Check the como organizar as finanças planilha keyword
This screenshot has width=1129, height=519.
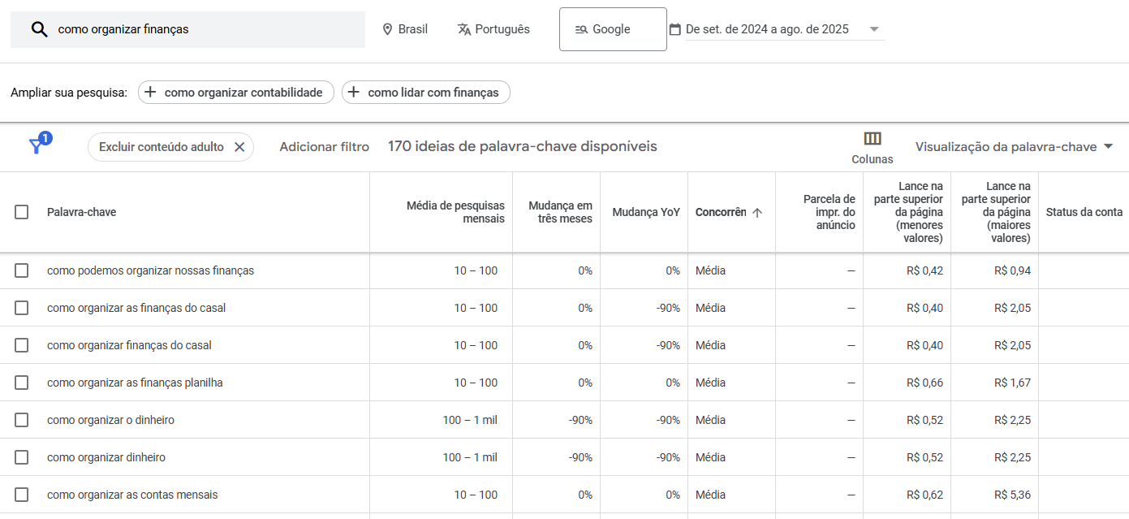click(x=21, y=383)
